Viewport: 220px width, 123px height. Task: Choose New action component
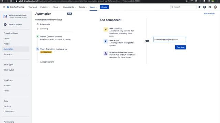coord(119,43)
